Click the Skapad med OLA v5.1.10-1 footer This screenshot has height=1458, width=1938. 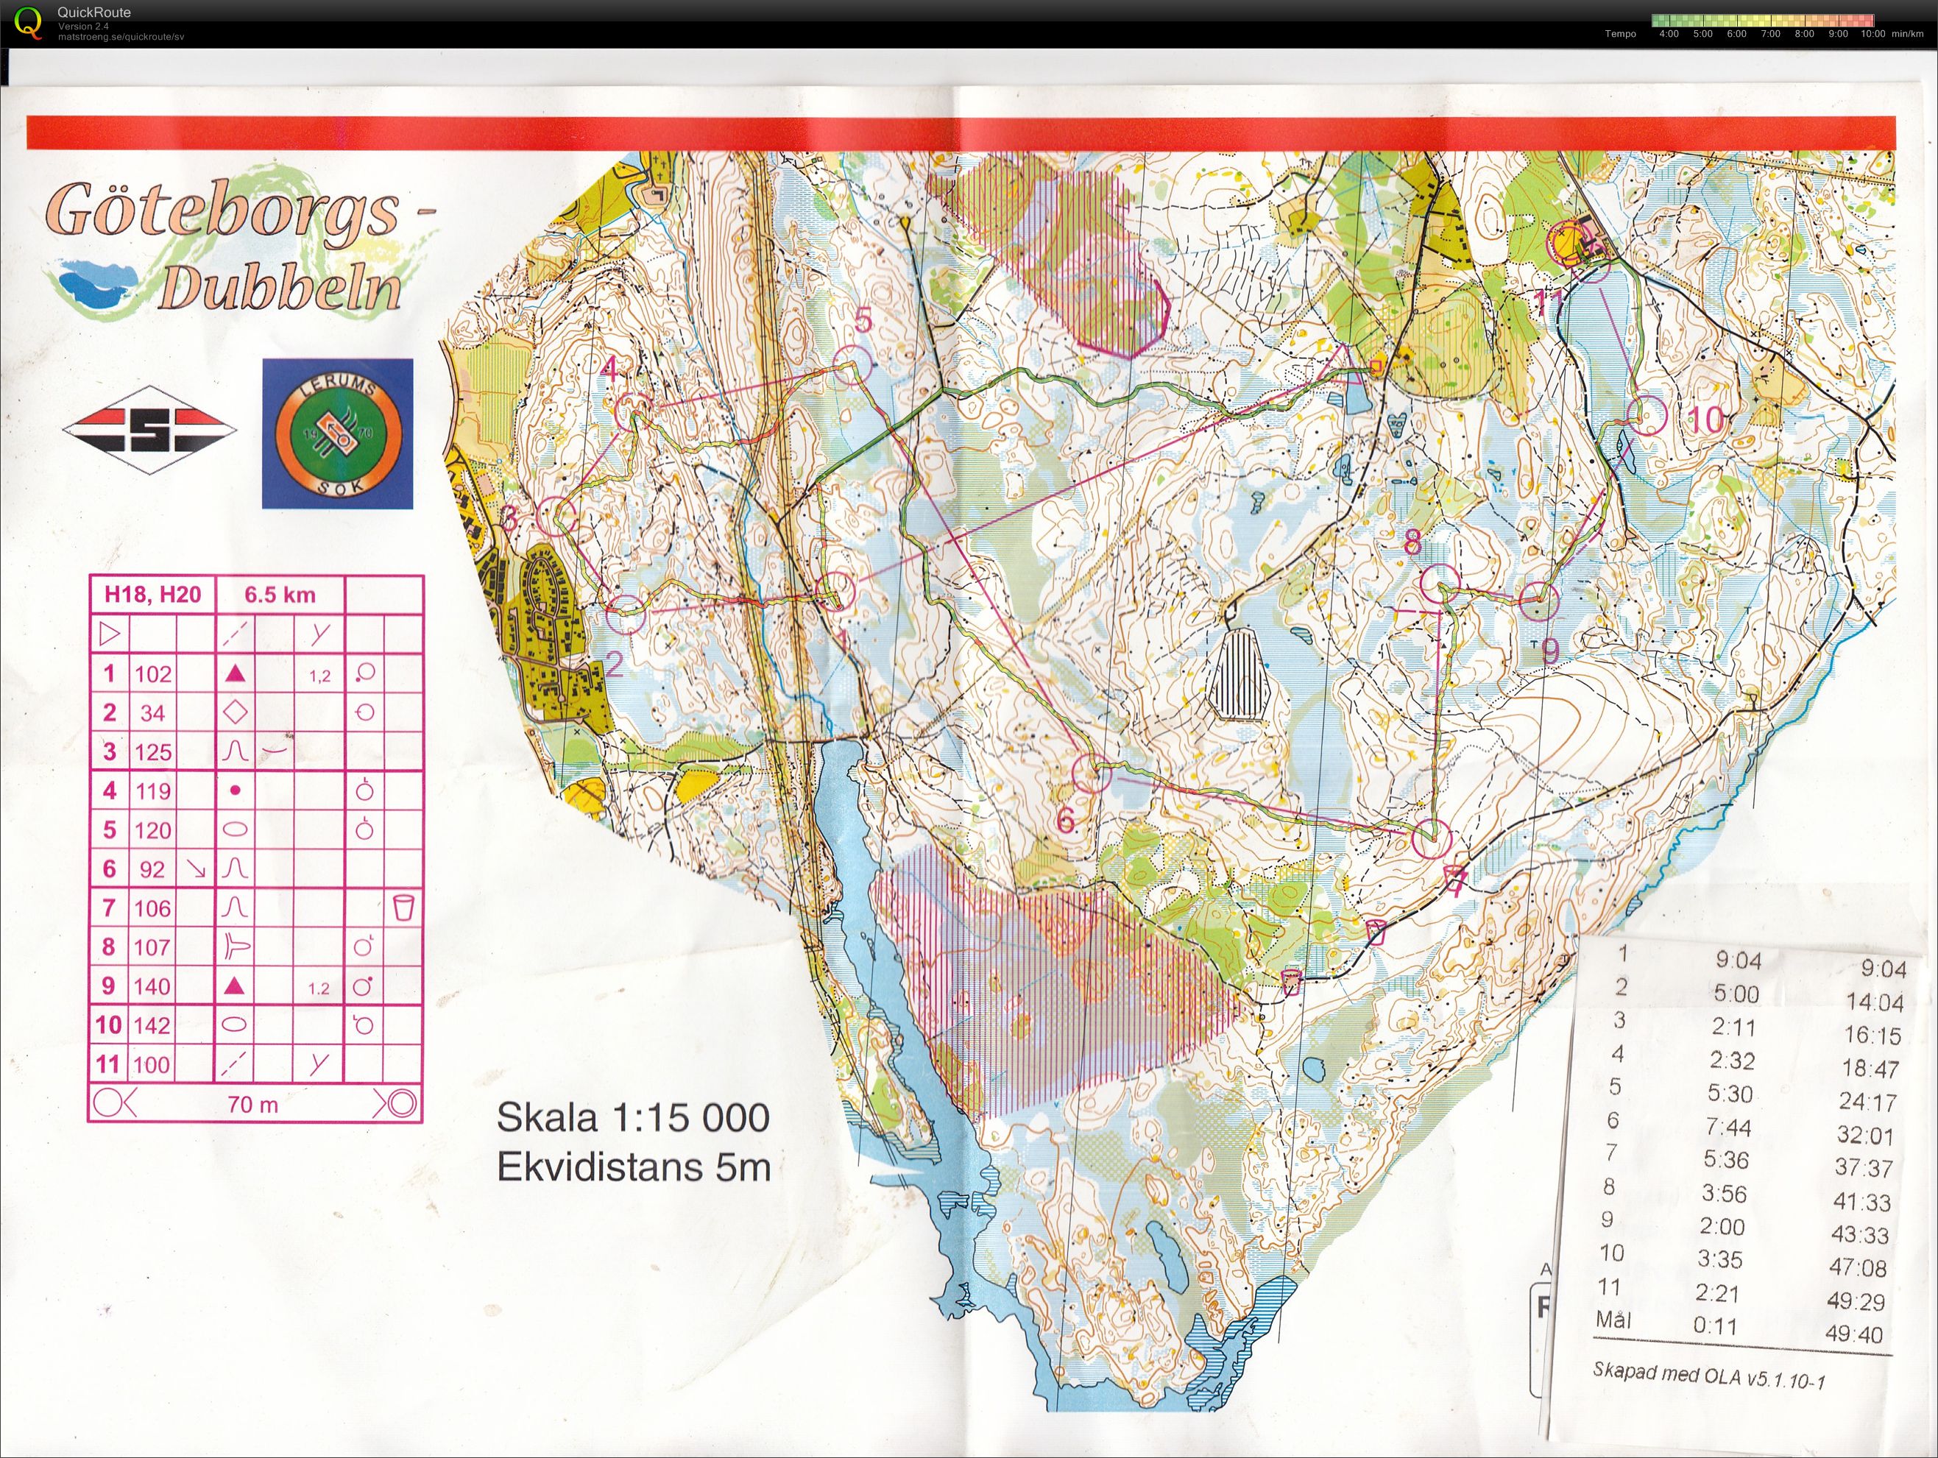1708,1376
